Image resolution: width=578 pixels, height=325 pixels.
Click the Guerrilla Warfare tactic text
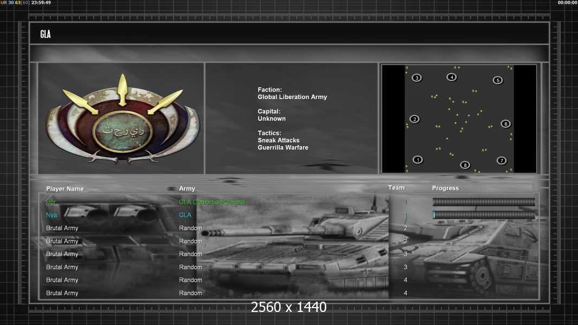[x=283, y=147]
